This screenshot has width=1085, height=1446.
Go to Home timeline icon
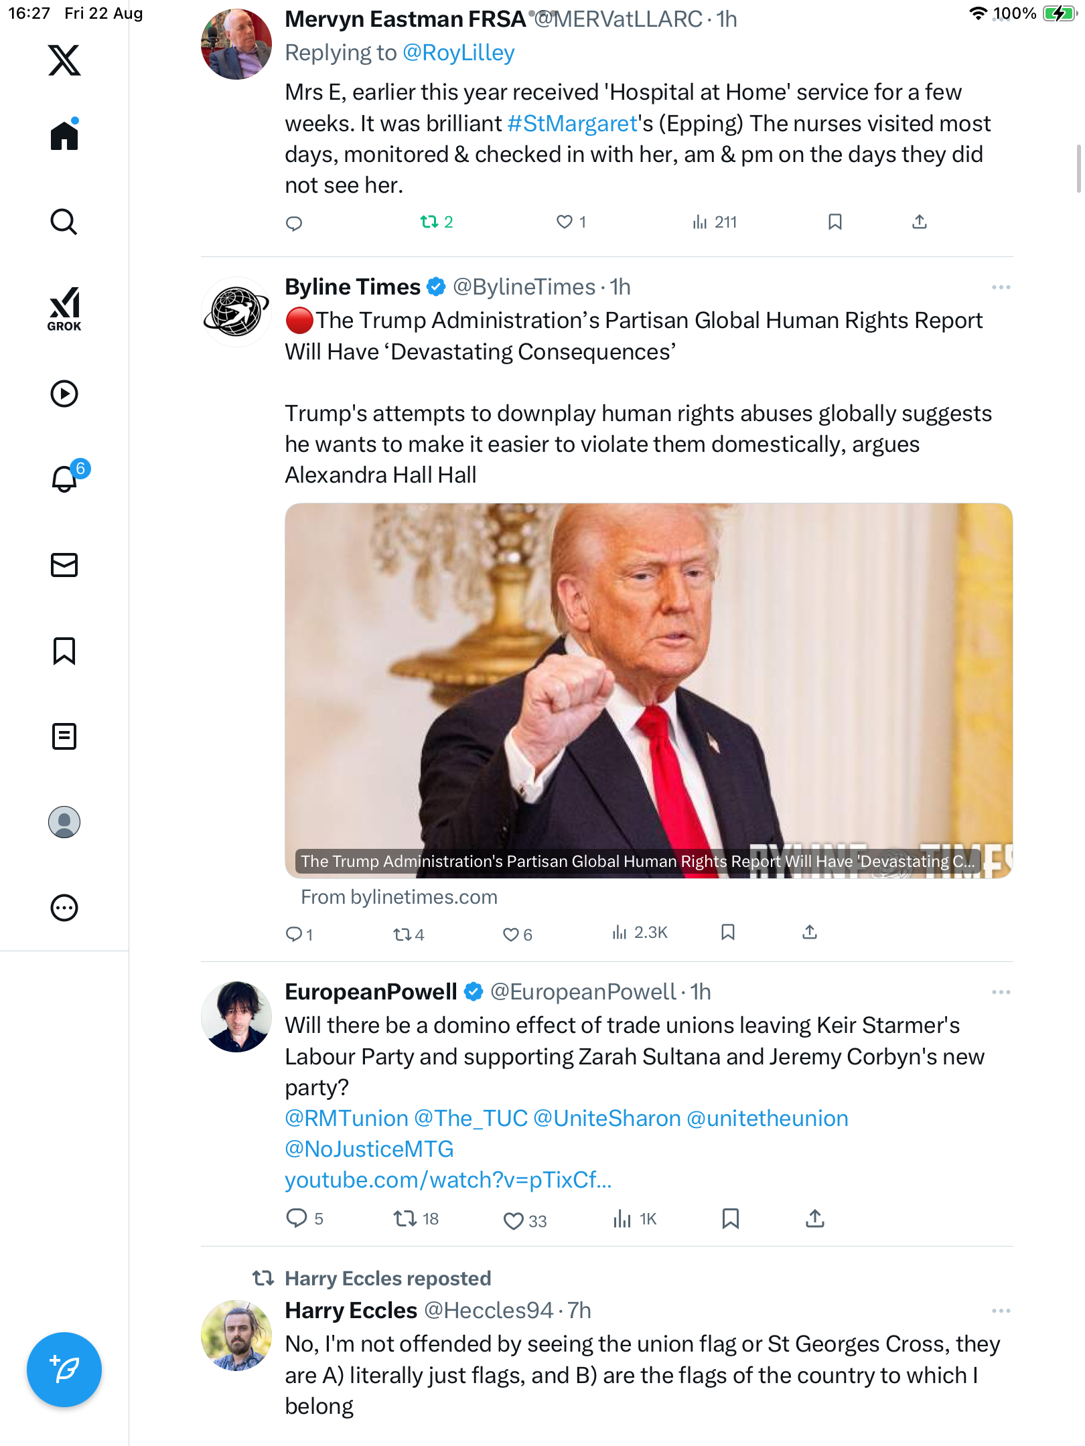click(64, 136)
